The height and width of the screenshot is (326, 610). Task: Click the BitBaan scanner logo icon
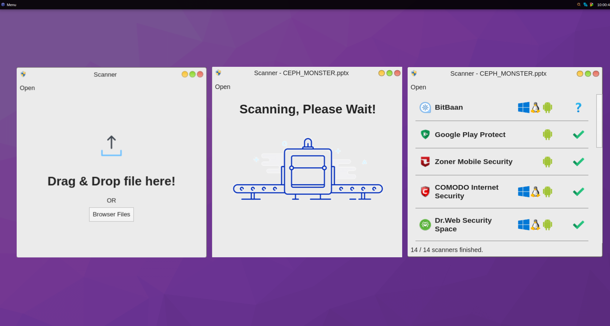tap(425, 107)
